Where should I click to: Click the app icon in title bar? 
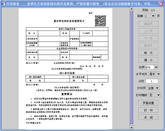coord(4,4)
